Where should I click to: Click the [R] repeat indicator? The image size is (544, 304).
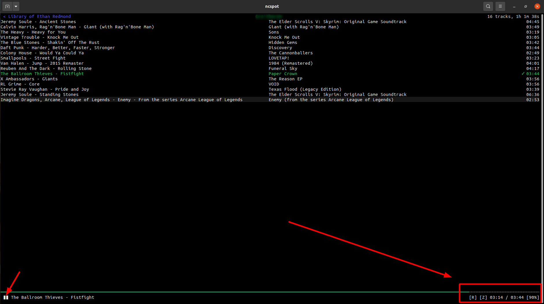coord(473,297)
